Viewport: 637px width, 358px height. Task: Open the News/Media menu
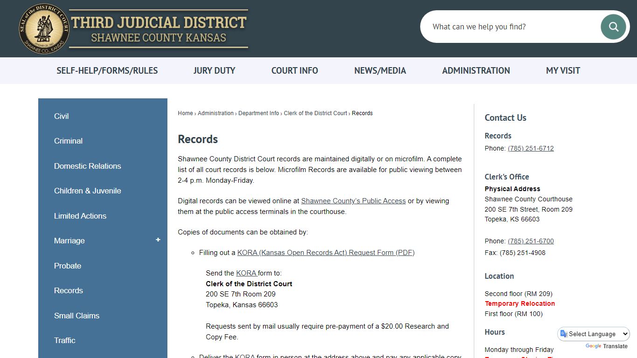pyautogui.click(x=380, y=71)
